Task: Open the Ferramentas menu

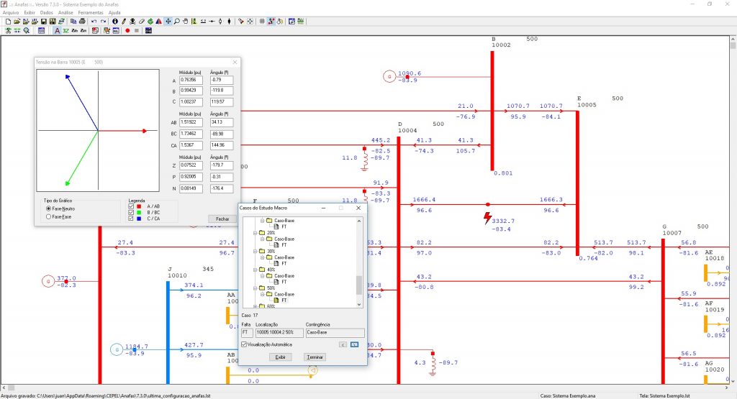Action: click(91, 12)
